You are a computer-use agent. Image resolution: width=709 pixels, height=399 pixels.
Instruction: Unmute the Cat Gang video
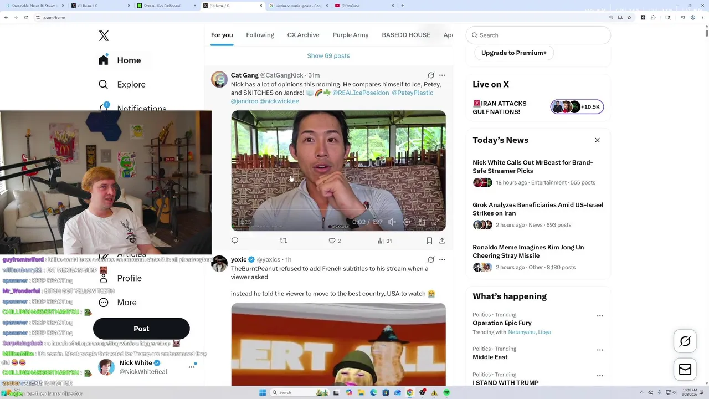[392, 222]
